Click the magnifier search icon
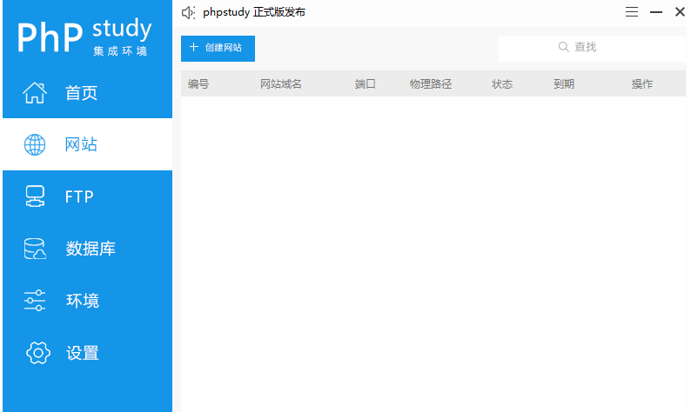691x412 pixels. click(x=563, y=47)
